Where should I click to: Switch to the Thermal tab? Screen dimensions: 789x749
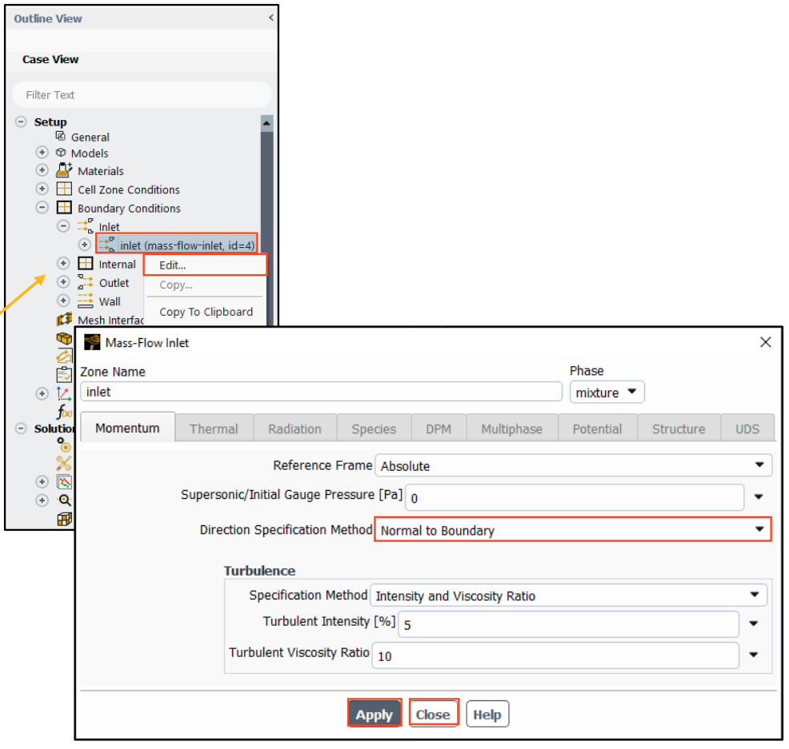pos(214,428)
